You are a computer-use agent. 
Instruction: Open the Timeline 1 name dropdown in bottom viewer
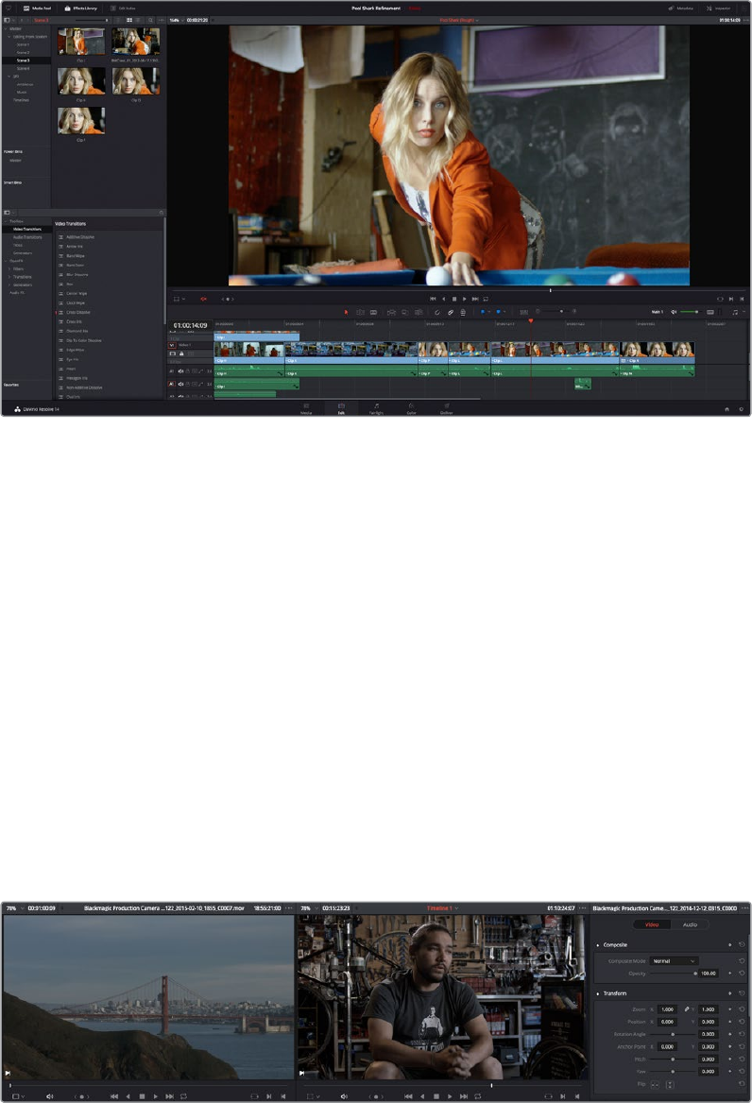tap(442, 908)
